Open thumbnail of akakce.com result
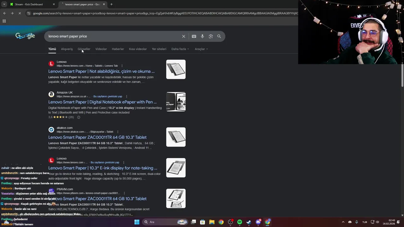 pyautogui.click(x=176, y=137)
